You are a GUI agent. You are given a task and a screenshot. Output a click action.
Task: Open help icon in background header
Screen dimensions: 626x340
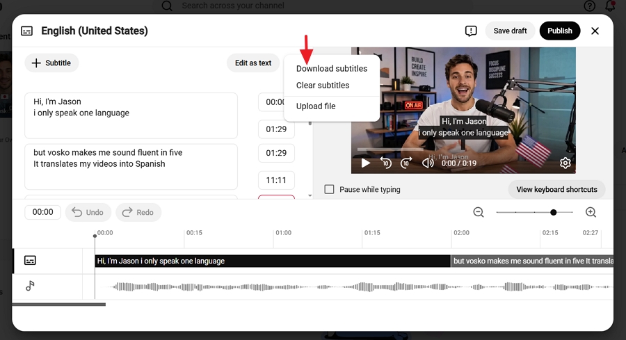click(x=589, y=6)
